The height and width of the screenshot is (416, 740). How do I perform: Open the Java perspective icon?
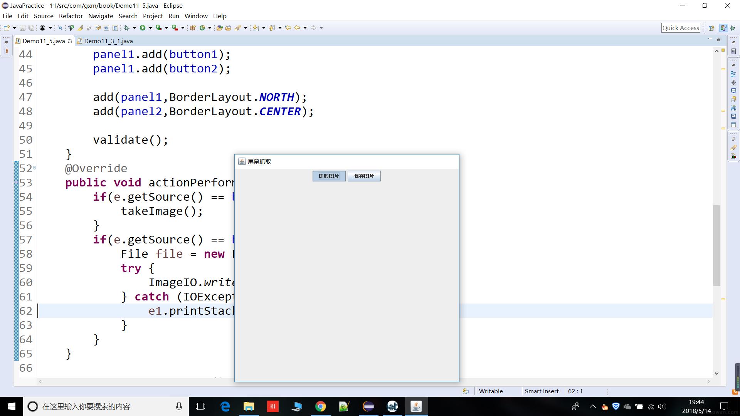pyautogui.click(x=723, y=28)
